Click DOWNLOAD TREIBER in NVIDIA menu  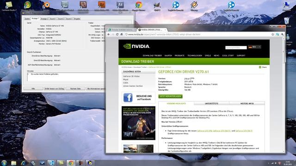click(152, 55)
